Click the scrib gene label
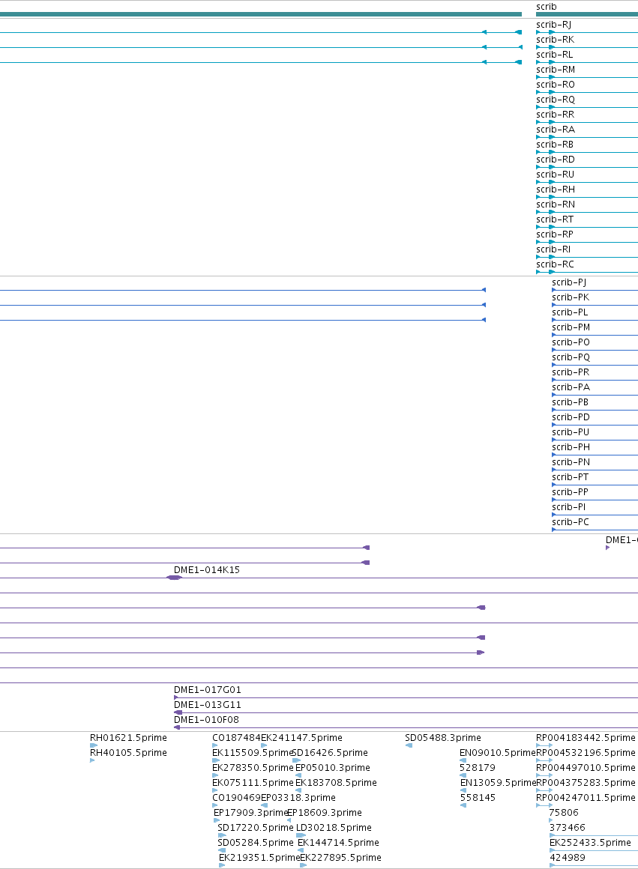This screenshot has height=869, width=638. pyautogui.click(x=546, y=7)
